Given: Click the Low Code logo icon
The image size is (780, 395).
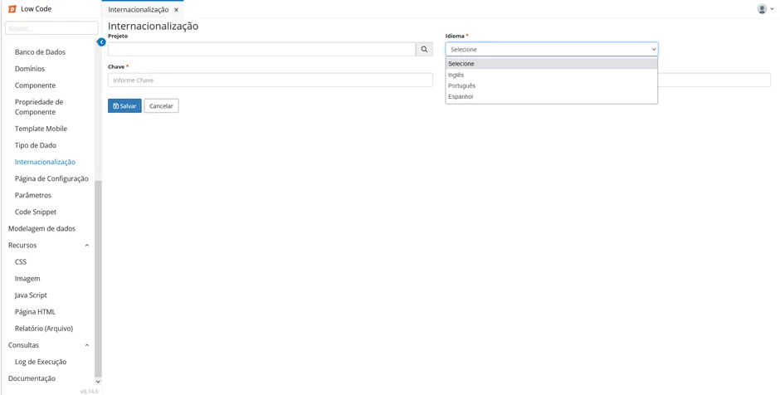Looking at the screenshot, I should pyautogui.click(x=12, y=9).
